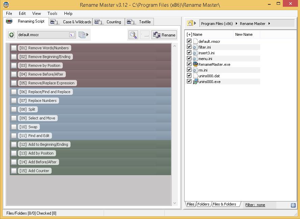
Task: Click the green plus icon to add script
Action: pos(11,35)
